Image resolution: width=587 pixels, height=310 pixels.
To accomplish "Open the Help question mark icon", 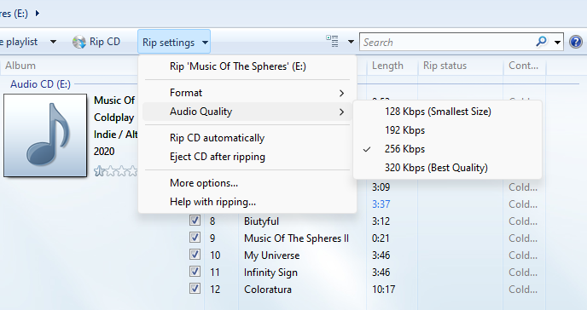I will pyautogui.click(x=575, y=42).
